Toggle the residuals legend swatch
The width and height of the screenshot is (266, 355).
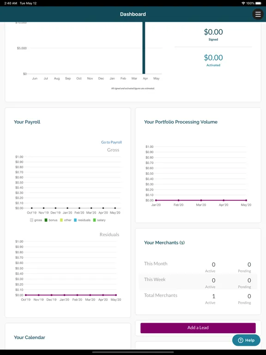pyautogui.click(x=75, y=220)
